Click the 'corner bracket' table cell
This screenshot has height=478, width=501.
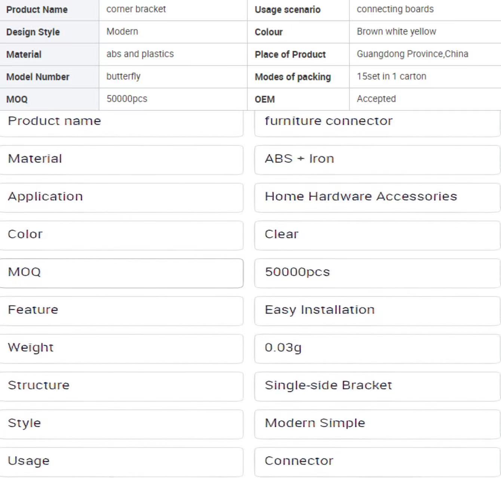pos(173,9)
